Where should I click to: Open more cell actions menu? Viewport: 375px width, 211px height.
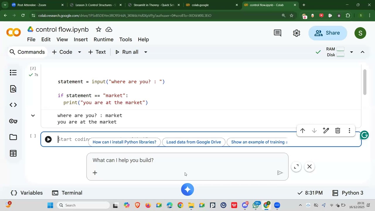click(x=349, y=131)
